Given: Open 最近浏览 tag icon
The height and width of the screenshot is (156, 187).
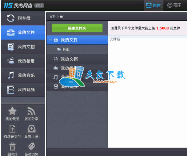Looking at the screenshot, I should coord(32,147).
